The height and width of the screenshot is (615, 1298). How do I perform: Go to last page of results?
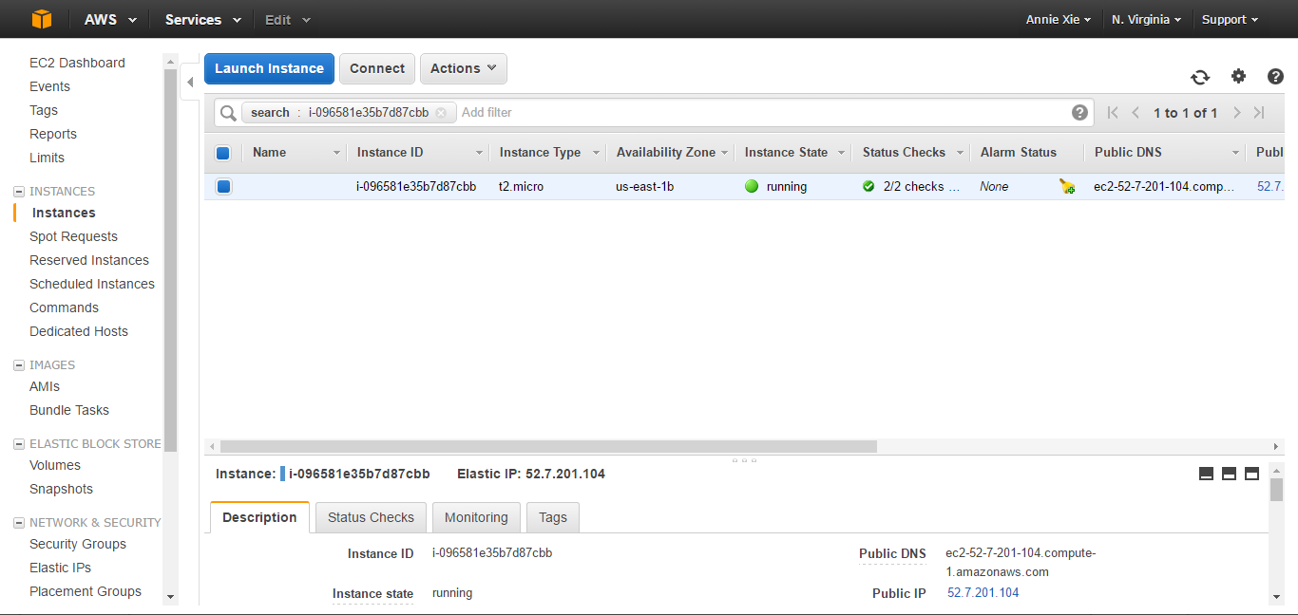tap(1259, 112)
